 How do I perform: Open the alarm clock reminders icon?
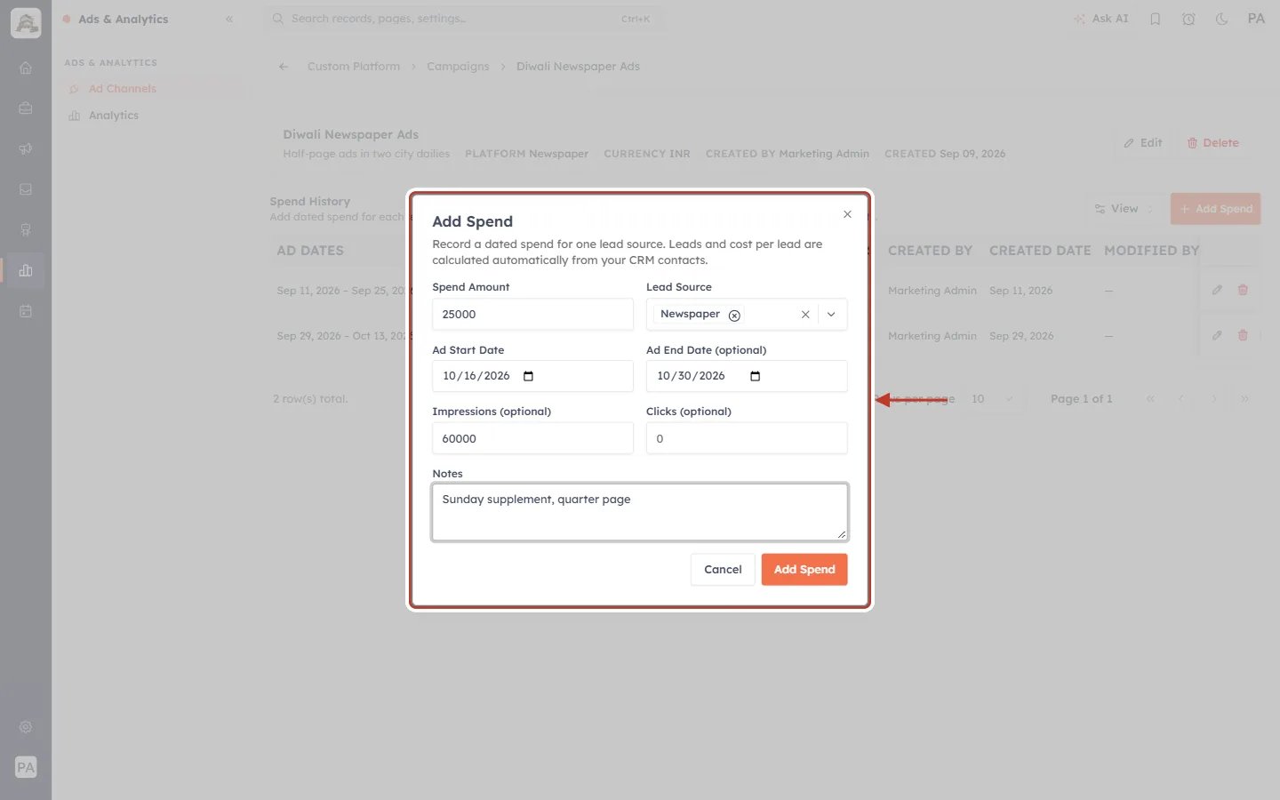pos(1188,19)
